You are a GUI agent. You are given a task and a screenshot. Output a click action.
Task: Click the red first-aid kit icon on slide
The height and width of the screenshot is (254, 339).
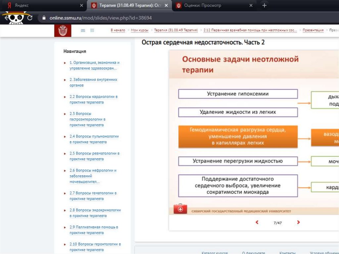pos(180,209)
